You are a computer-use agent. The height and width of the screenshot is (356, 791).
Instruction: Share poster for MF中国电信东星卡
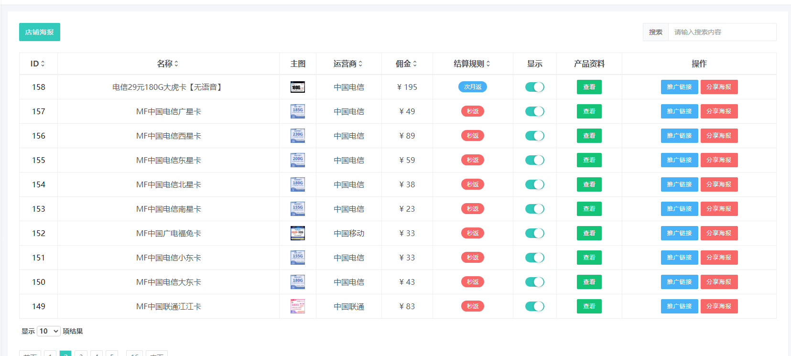click(719, 160)
